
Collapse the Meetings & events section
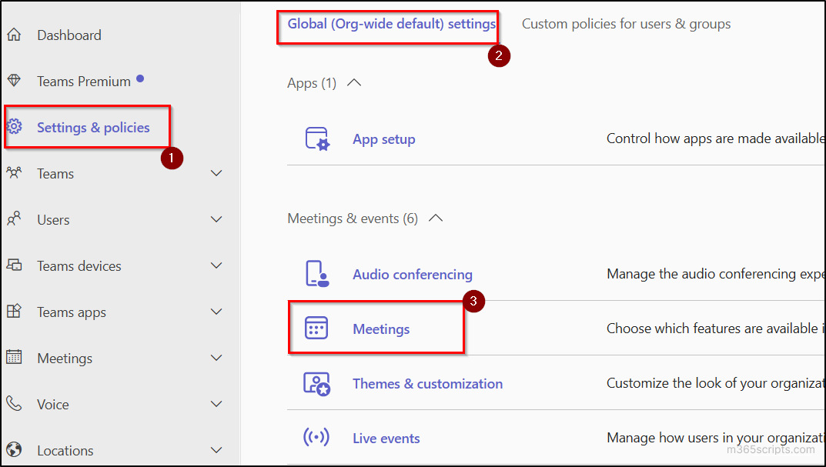435,218
